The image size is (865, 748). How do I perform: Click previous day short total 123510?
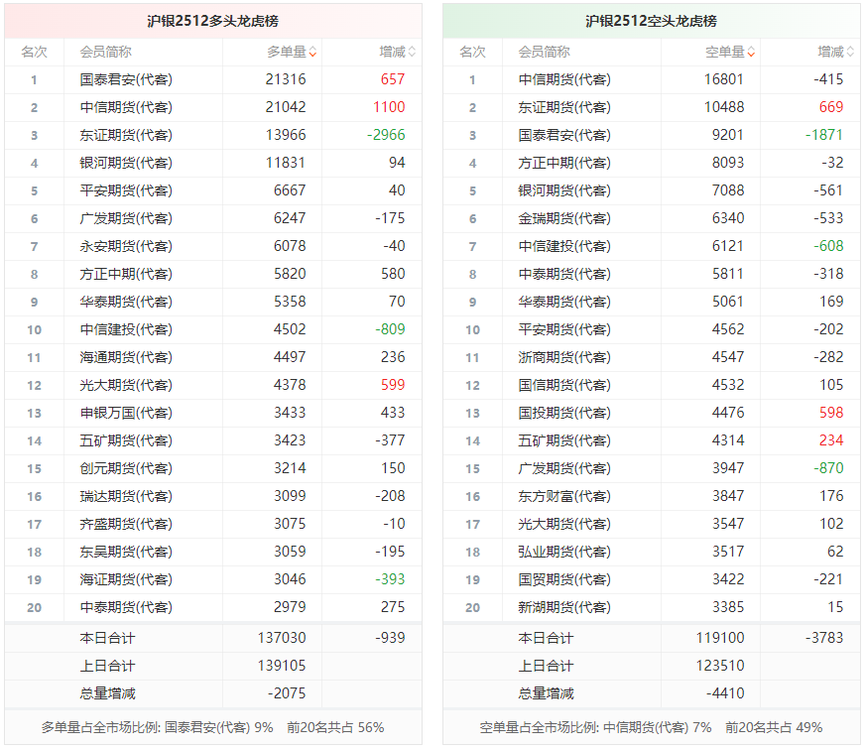pyautogui.click(x=720, y=666)
